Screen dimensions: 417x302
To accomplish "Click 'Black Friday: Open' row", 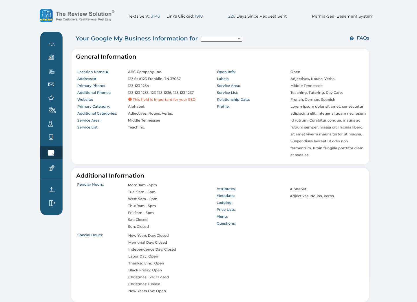I will (x=145, y=270).
